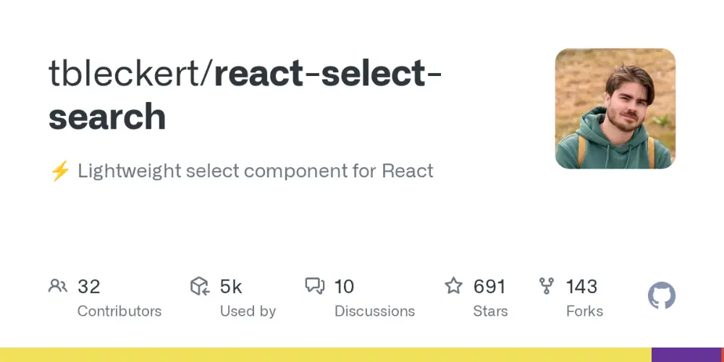The image size is (724, 362).
Task: Click the 10 discussions count
Action: (x=344, y=287)
